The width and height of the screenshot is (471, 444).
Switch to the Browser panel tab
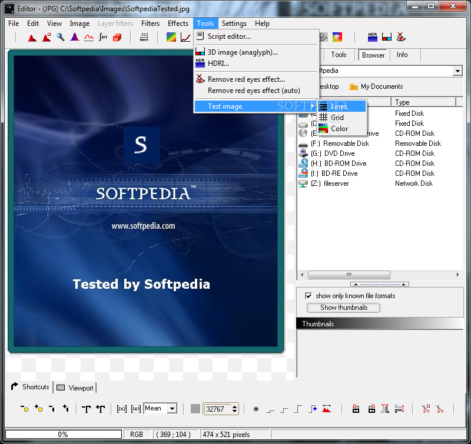click(373, 55)
